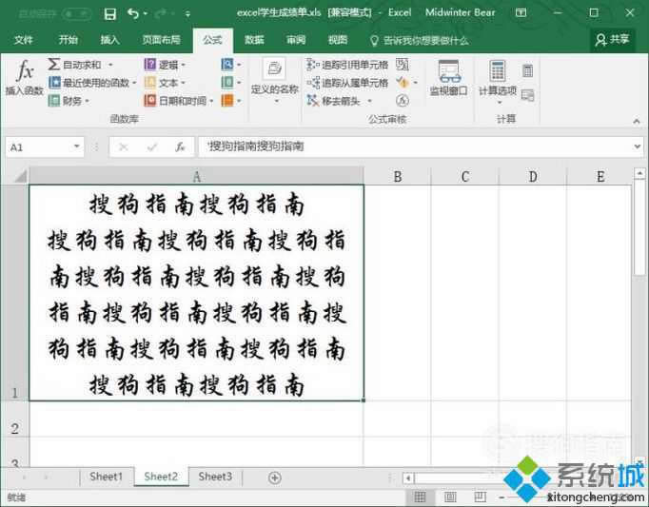
Task: Click the vertical scrollbar up arrow
Action: point(639,173)
